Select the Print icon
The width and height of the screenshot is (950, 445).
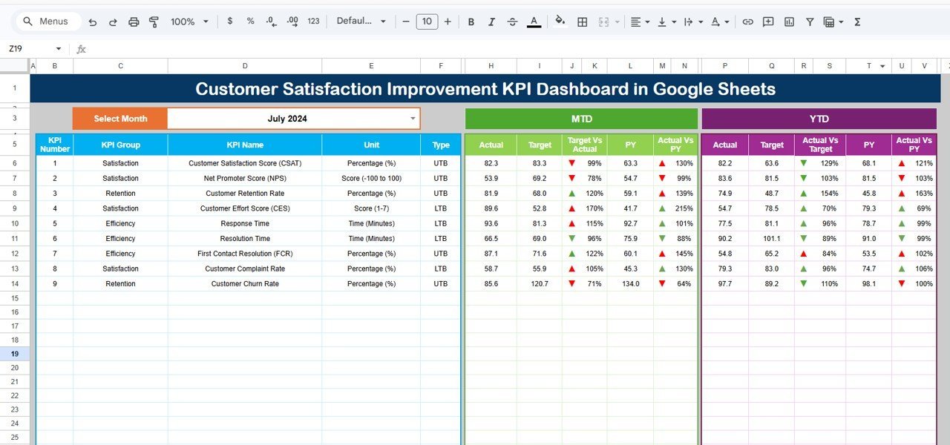[x=134, y=22]
